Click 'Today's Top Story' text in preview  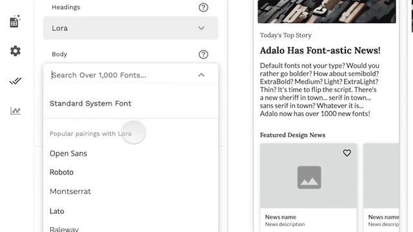[285, 35]
